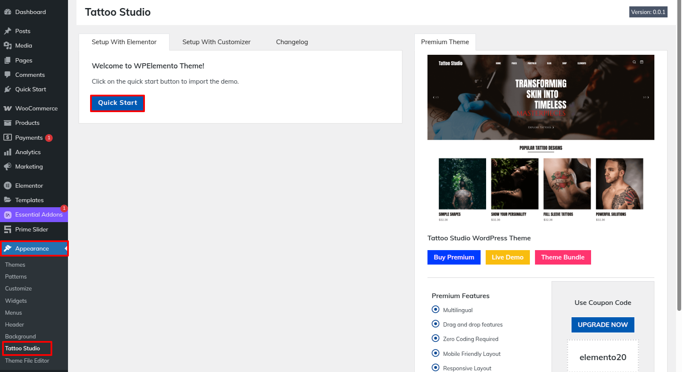
Task: Click the Analytics bar chart icon
Action: (x=8, y=152)
